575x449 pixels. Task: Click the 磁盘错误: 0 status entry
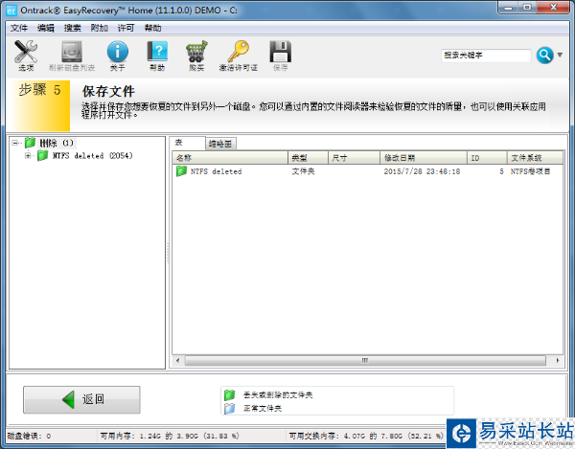click(x=29, y=436)
